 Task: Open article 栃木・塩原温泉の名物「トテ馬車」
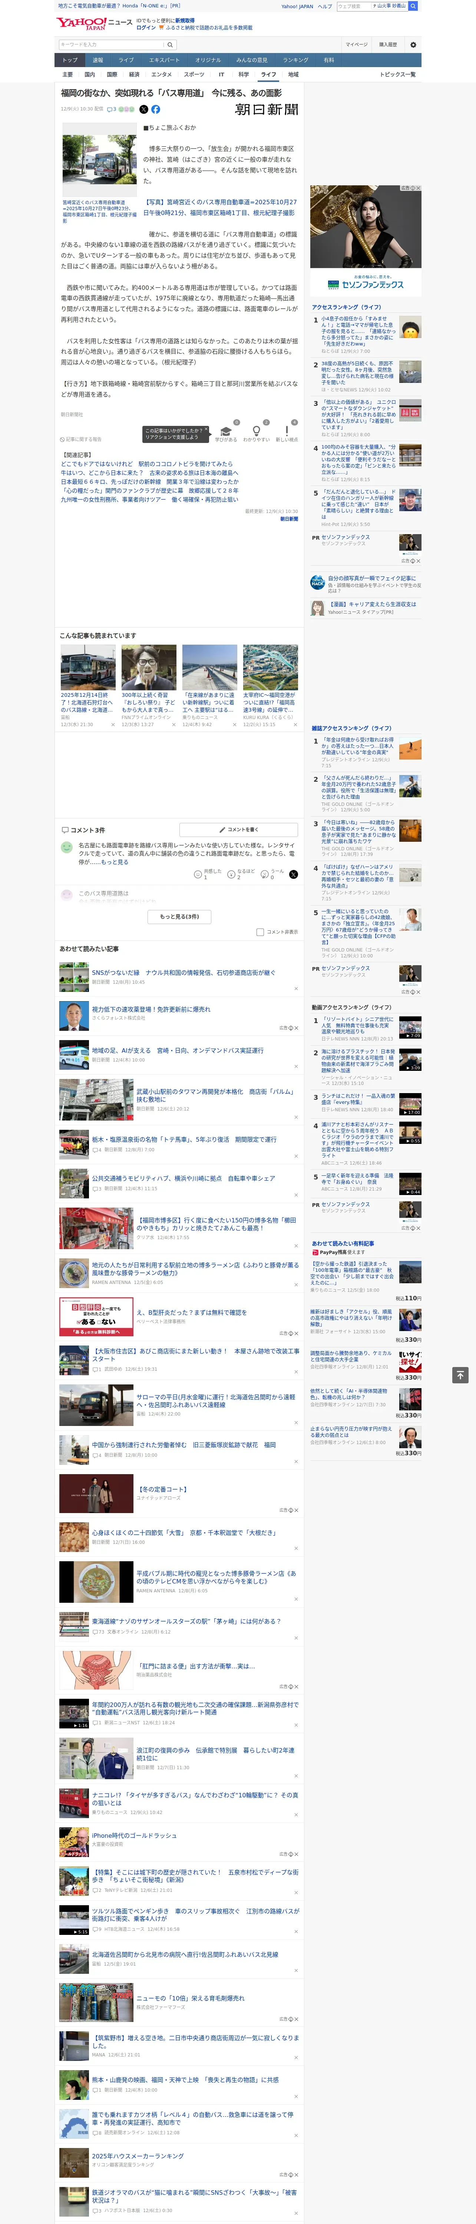tap(184, 1140)
